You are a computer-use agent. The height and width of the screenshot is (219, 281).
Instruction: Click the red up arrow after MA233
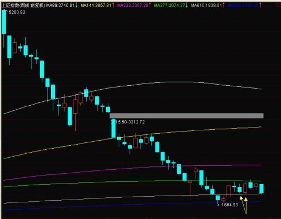pyautogui.click(x=150, y=5)
